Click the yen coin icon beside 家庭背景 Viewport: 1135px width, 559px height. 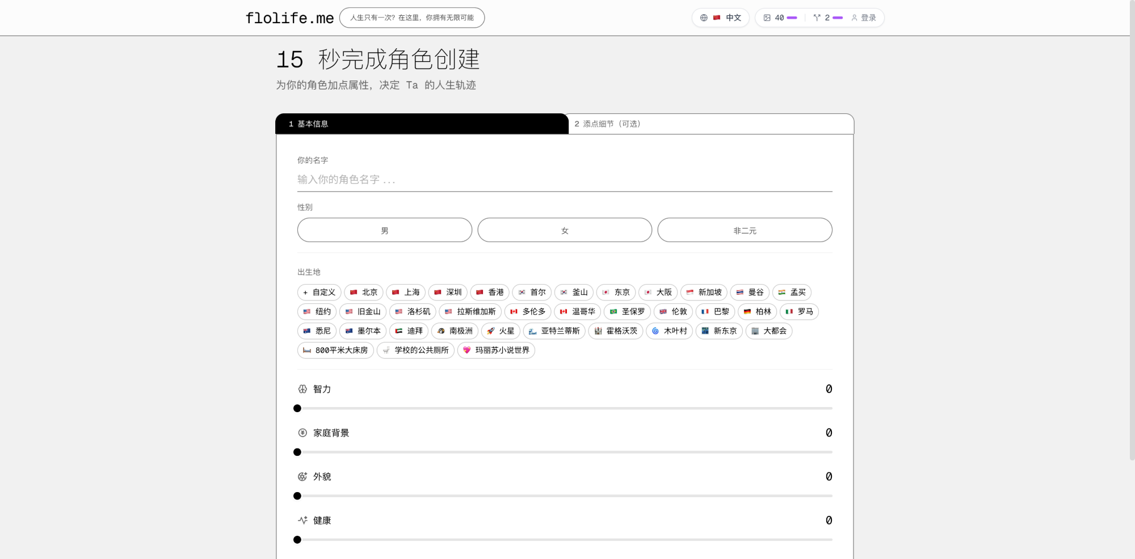301,433
